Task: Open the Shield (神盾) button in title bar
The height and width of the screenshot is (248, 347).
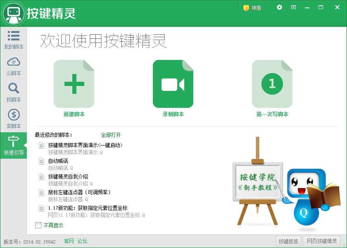Action: (252, 8)
